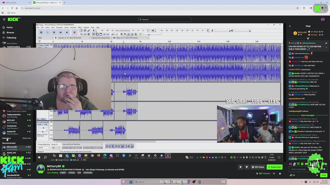Image resolution: width=330 pixels, height=185 pixels.
Task: Click the Copy icon in Audacity
Action: click(x=97, y=34)
